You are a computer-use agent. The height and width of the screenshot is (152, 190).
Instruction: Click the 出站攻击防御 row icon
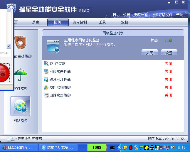point(46,95)
